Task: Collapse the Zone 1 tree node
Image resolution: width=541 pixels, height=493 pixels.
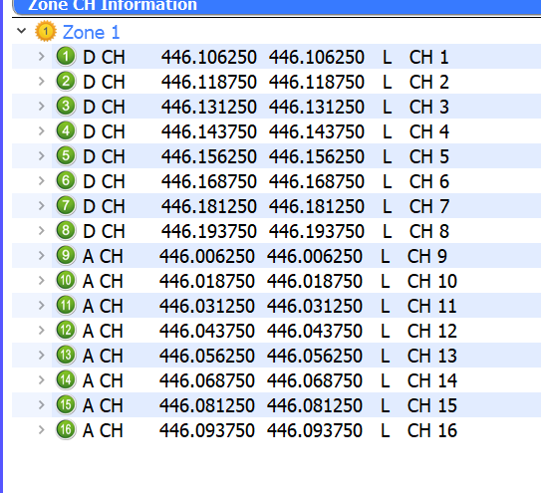Action: click(x=21, y=31)
